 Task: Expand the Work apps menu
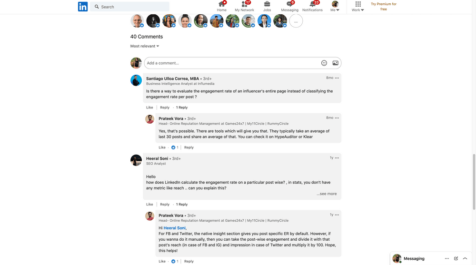tap(358, 7)
